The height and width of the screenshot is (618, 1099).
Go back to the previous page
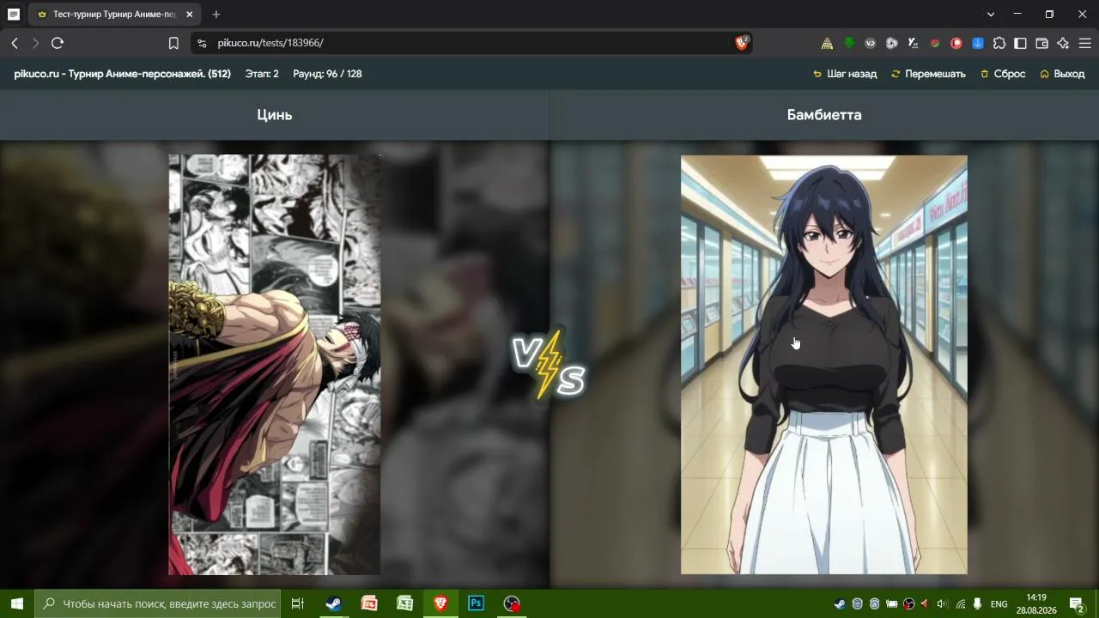tap(15, 43)
